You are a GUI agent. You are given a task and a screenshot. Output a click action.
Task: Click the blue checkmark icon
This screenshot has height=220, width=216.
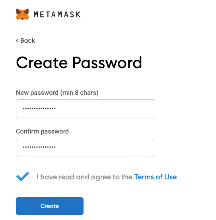(x=23, y=177)
